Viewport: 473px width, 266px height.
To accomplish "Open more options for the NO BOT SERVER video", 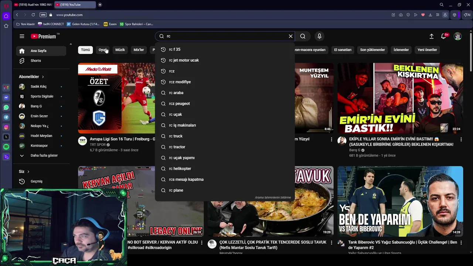I will (201, 243).
